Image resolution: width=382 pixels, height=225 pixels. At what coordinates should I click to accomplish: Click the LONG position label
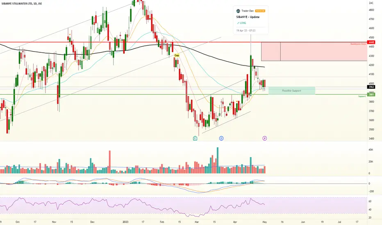(x=243, y=23)
